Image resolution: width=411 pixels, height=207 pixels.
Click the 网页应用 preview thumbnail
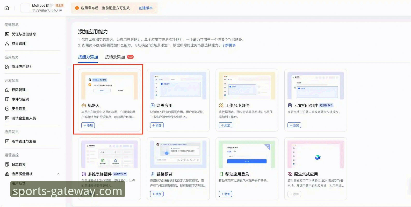pyautogui.click(x=178, y=86)
